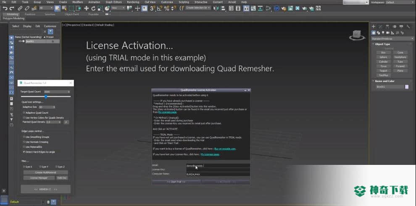Click the Teapot primitive button

[383, 71]
